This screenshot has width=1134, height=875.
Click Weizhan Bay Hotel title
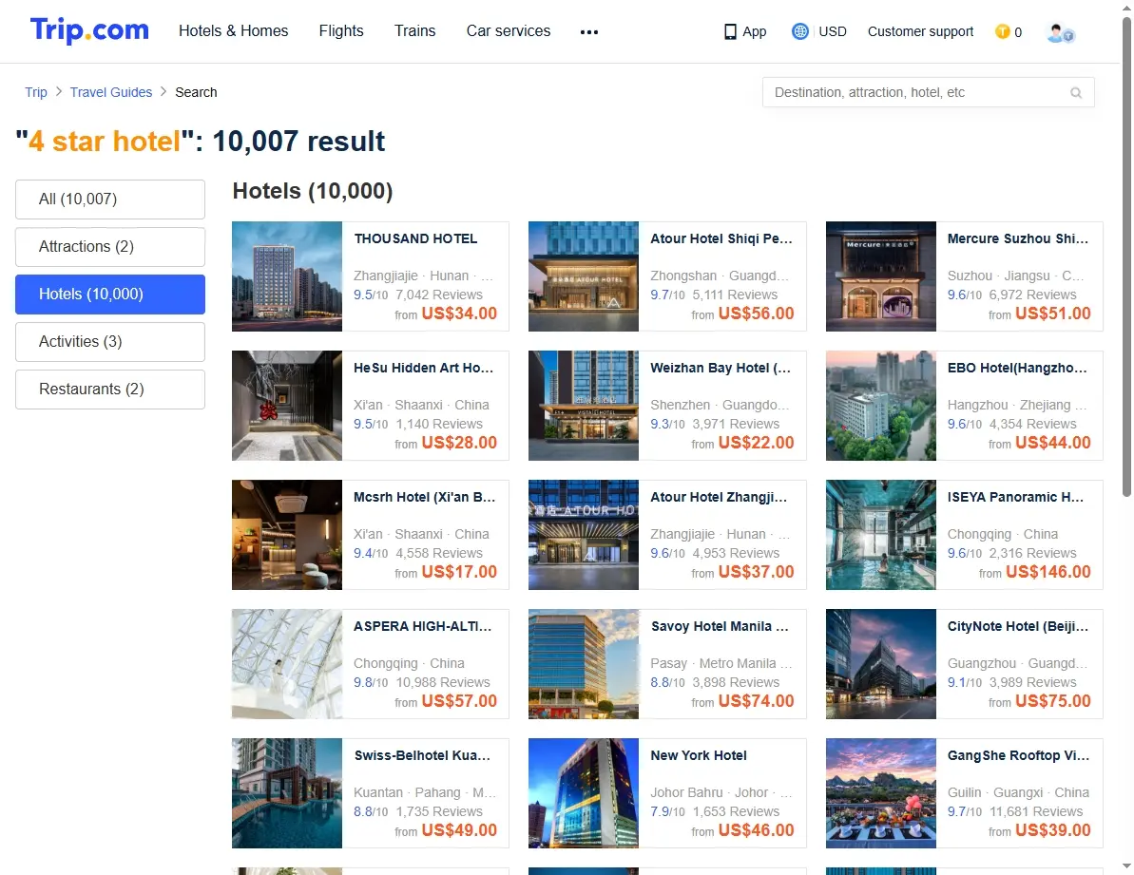[721, 368]
